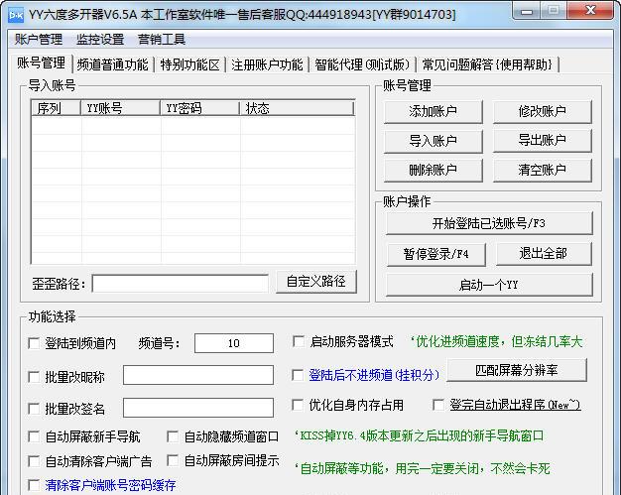Switch to the 注册账户功能 tab
621x495 pixels.
point(267,64)
